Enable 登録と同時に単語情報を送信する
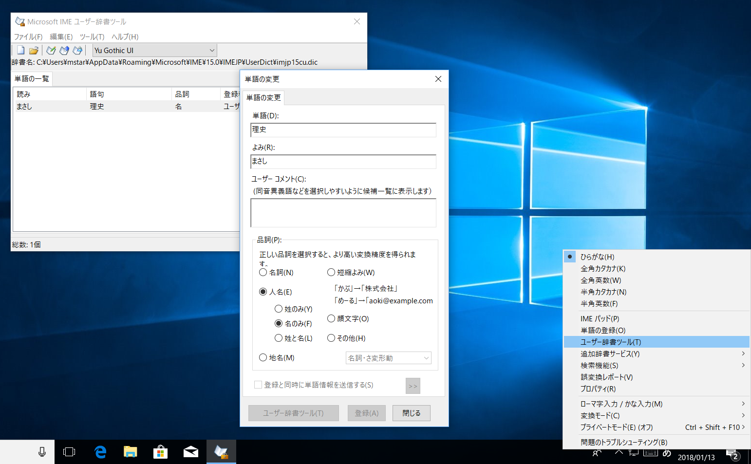751x464 pixels. pyautogui.click(x=258, y=385)
